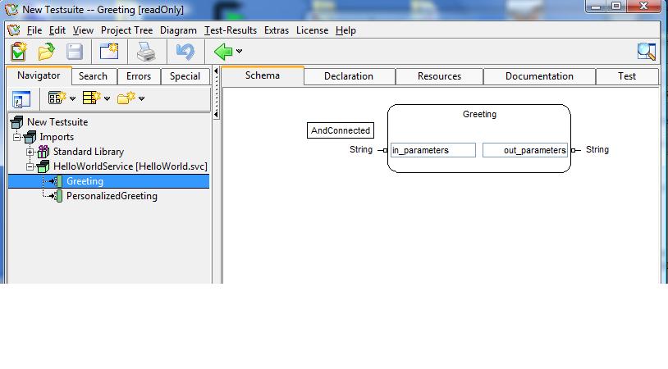
Task: Click the save floppy disk icon
Action: (x=75, y=52)
